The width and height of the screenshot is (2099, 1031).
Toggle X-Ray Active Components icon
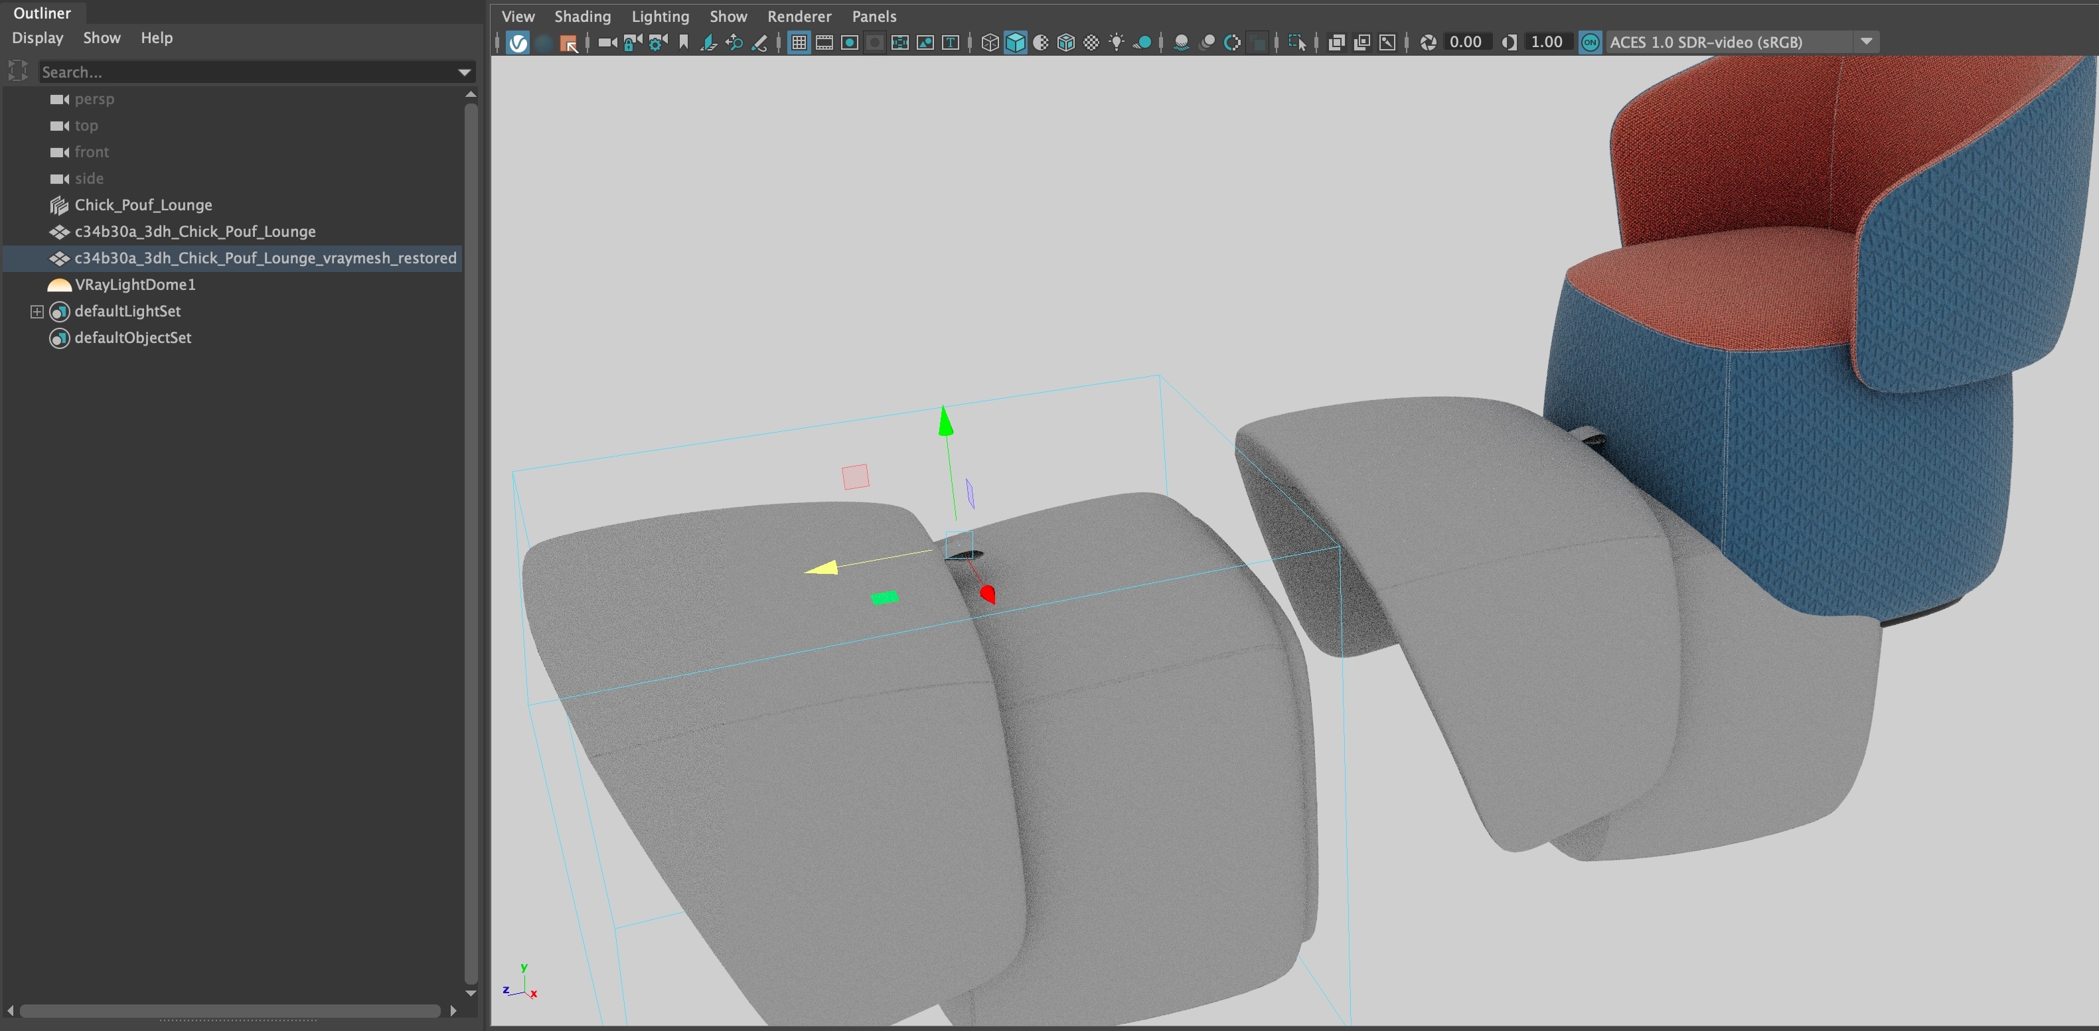[1361, 42]
